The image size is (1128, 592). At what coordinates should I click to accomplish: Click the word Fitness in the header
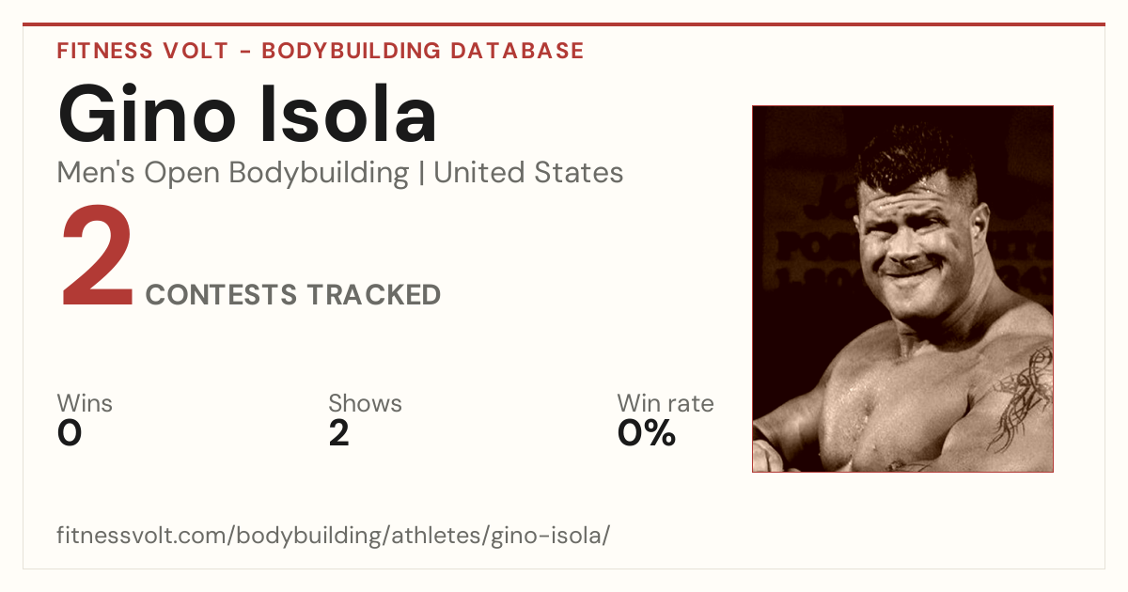(x=105, y=51)
